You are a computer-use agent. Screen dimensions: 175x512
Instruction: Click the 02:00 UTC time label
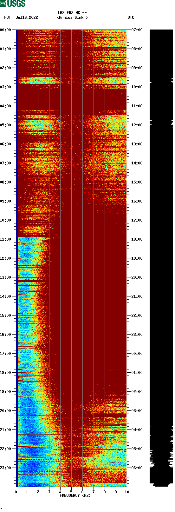137,391
